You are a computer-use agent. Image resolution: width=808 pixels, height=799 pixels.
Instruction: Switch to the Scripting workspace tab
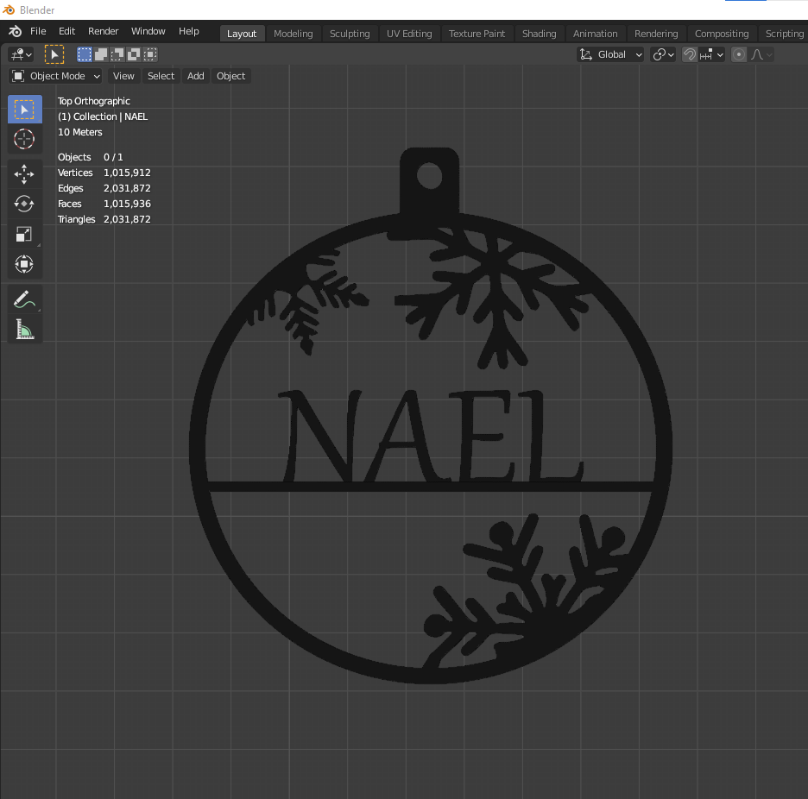pos(784,34)
